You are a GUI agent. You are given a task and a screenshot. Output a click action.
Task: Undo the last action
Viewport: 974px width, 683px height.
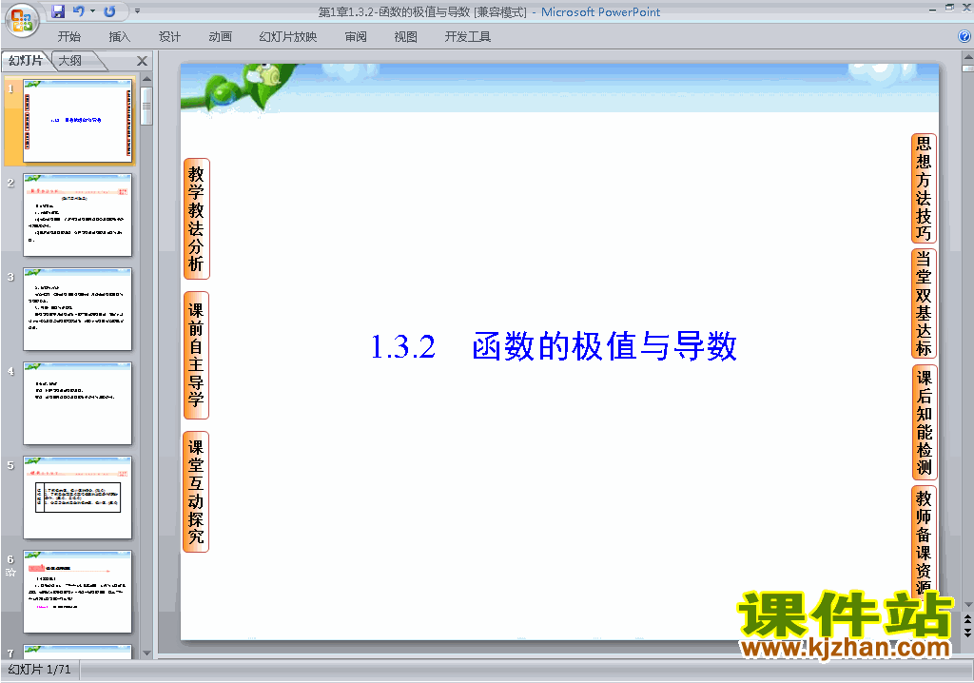coord(78,11)
